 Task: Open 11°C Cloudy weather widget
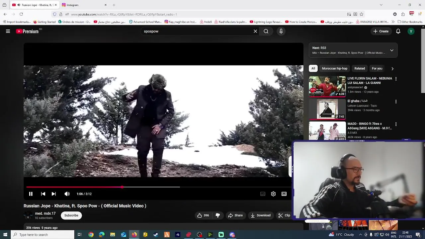(x=341, y=235)
